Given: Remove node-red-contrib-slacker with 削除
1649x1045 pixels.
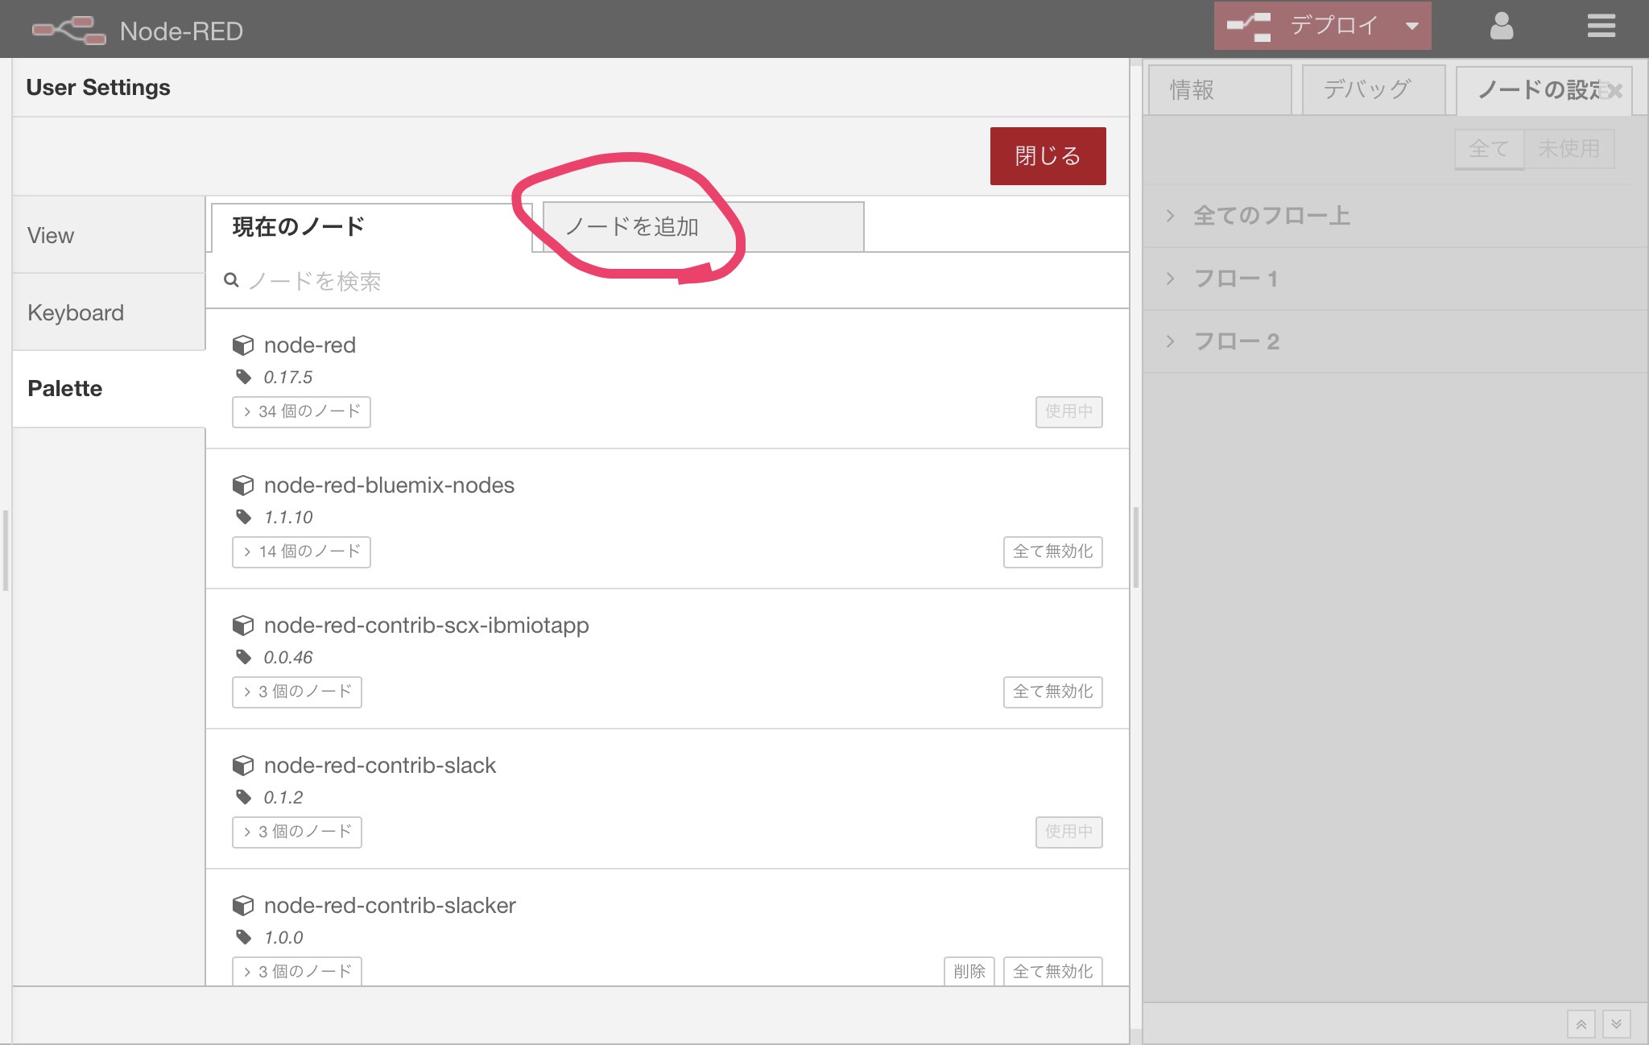Looking at the screenshot, I should (x=969, y=972).
